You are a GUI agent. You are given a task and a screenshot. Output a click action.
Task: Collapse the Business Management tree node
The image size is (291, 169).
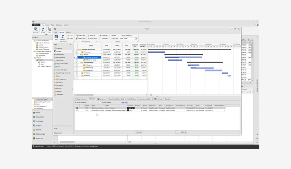tap(33, 41)
